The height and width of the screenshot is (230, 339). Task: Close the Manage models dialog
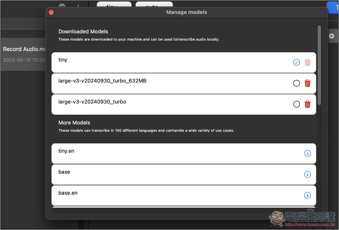51,13
